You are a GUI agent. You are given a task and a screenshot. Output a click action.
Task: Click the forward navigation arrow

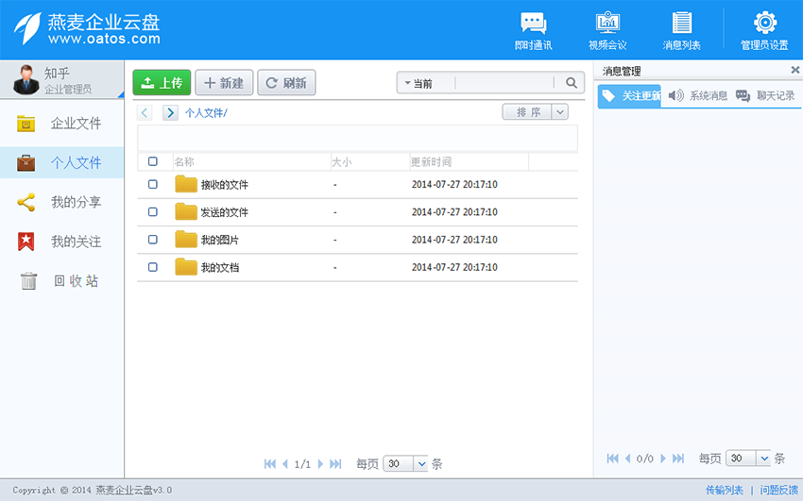click(170, 113)
